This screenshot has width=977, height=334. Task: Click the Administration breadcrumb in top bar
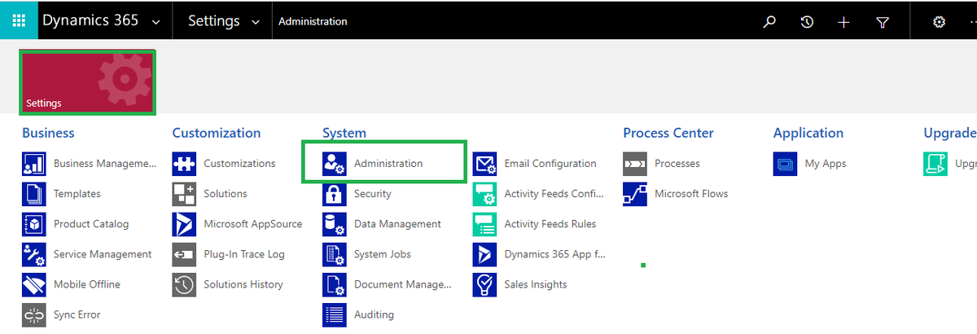tap(313, 21)
